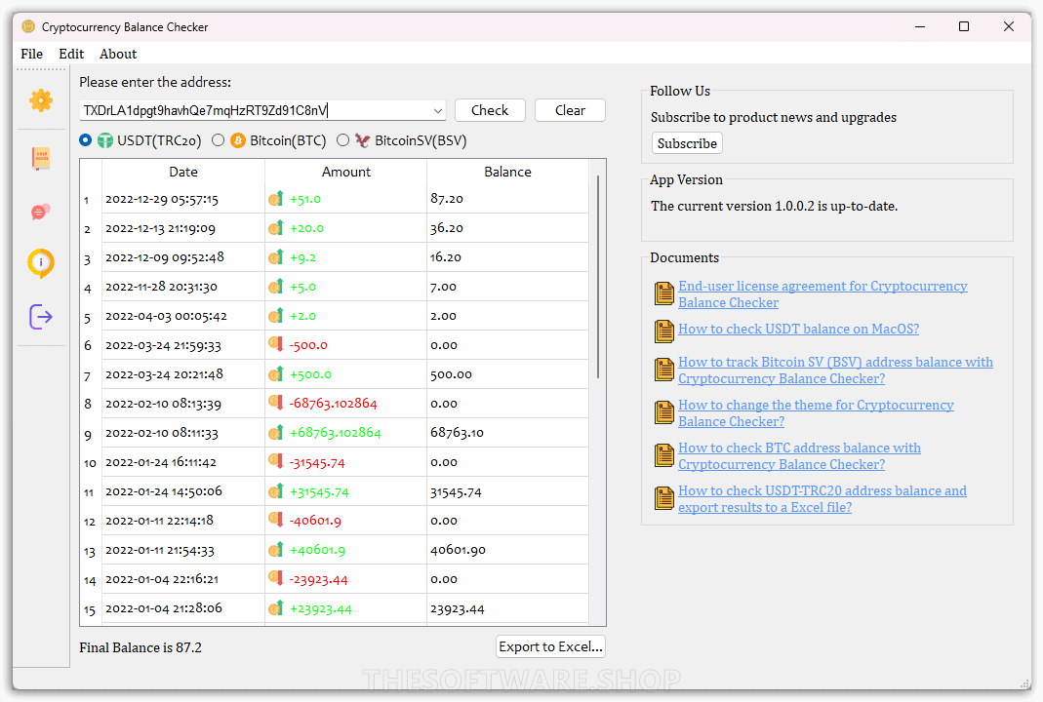Screen dimensions: 1043x702
Task: Open How to check USDT balance on MacOS link
Action: click(x=798, y=330)
